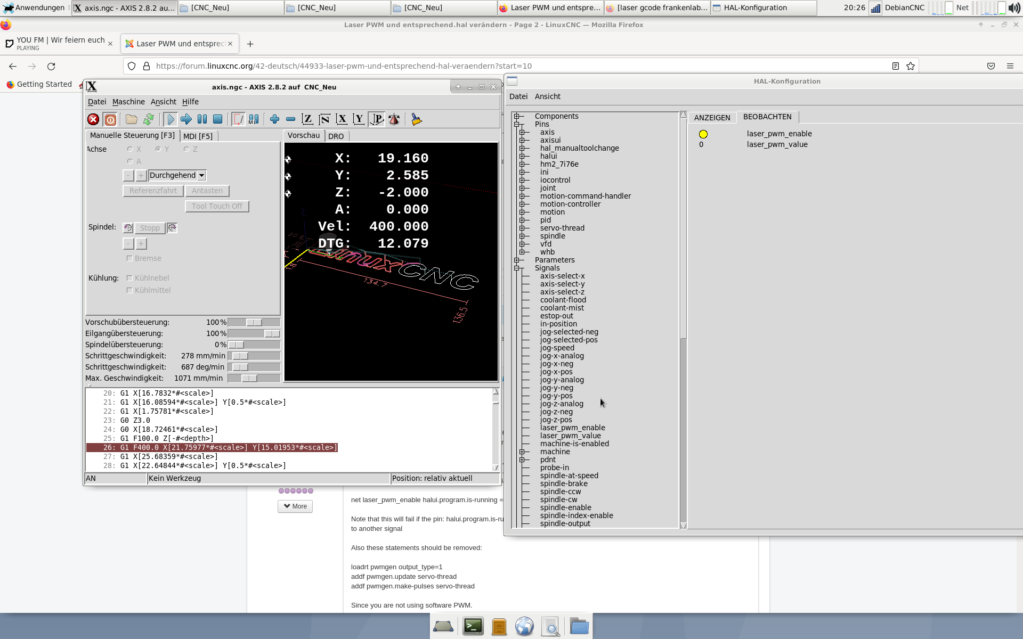Switch to ANZEIGEN tab in HAL-Konfiguration
1023x639 pixels.
tap(712, 118)
